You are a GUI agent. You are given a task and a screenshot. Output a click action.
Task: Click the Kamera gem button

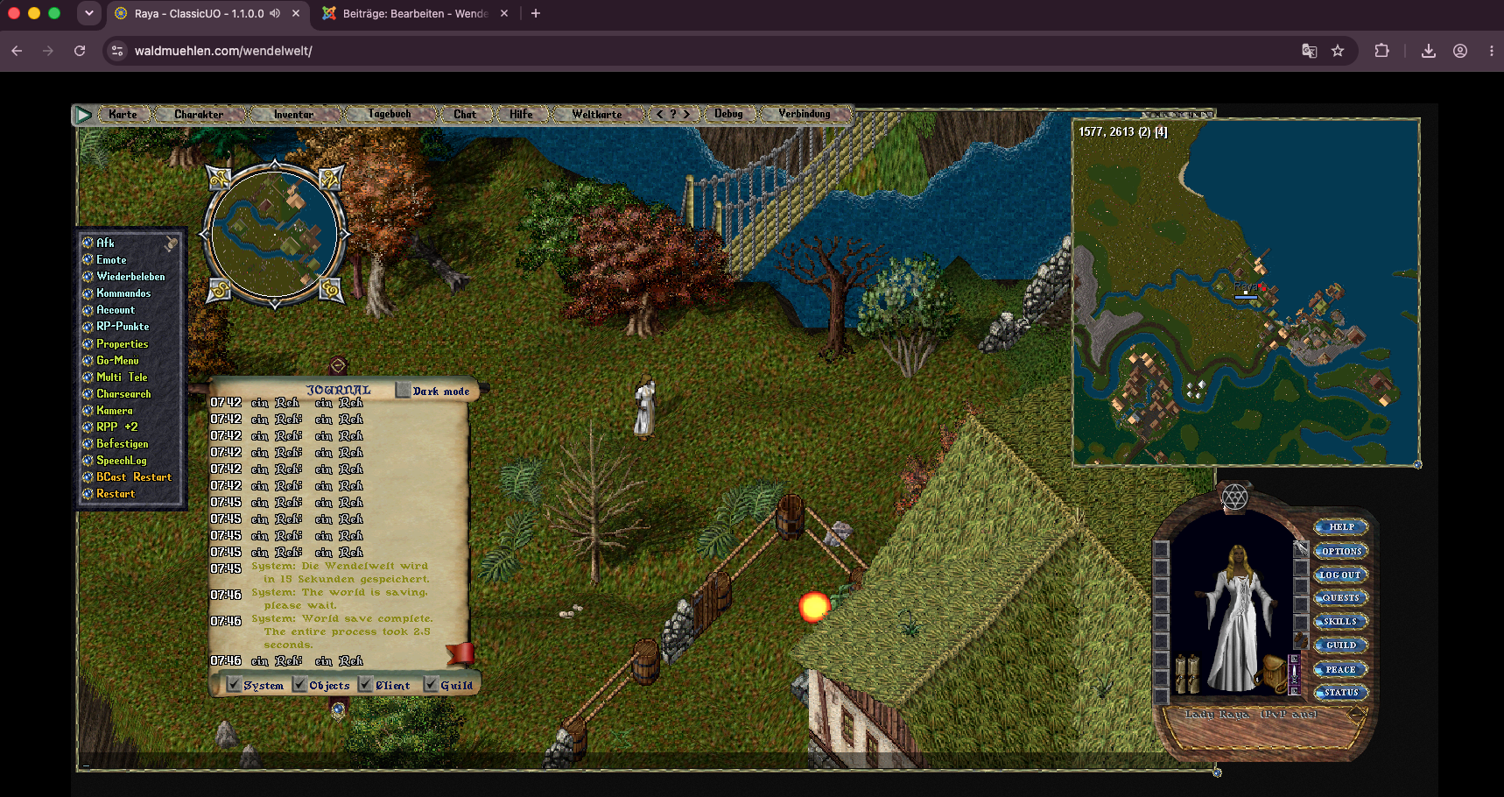tap(88, 410)
